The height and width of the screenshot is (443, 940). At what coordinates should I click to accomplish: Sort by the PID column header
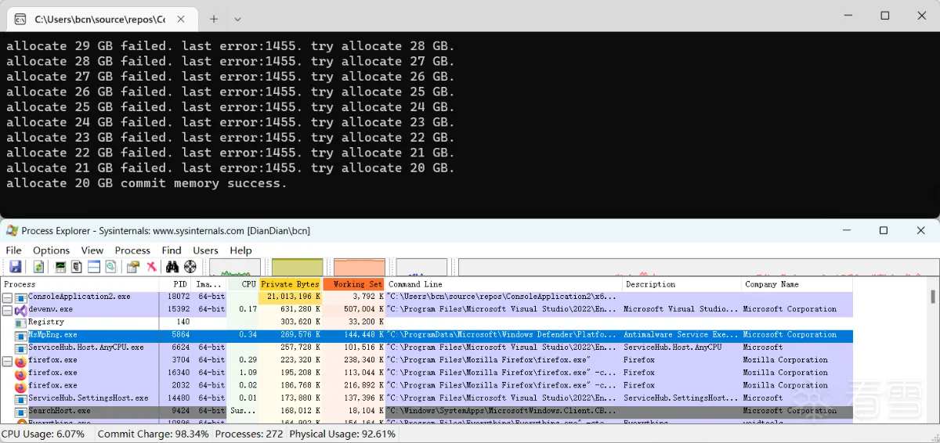click(x=175, y=284)
